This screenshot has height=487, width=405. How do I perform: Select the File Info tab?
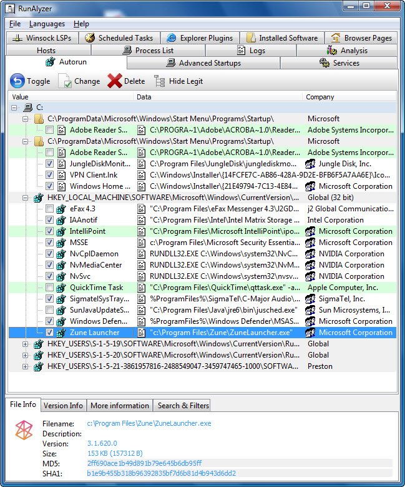coord(23,404)
